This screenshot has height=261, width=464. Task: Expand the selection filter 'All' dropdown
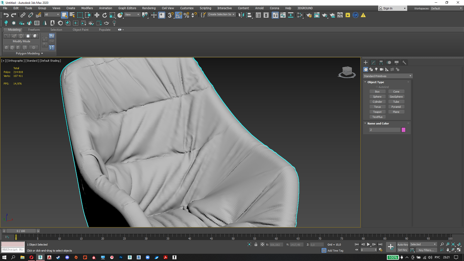[x=51, y=15]
